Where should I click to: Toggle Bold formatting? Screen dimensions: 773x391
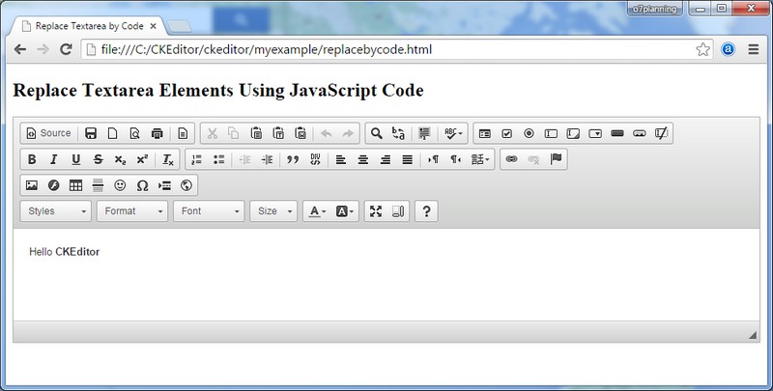tap(32, 159)
